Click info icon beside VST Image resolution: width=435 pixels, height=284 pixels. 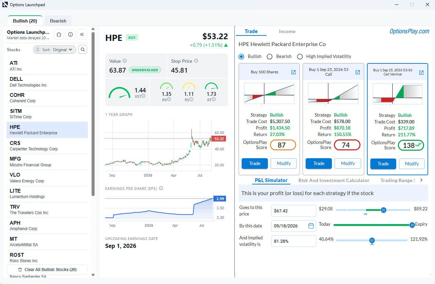click(x=143, y=96)
